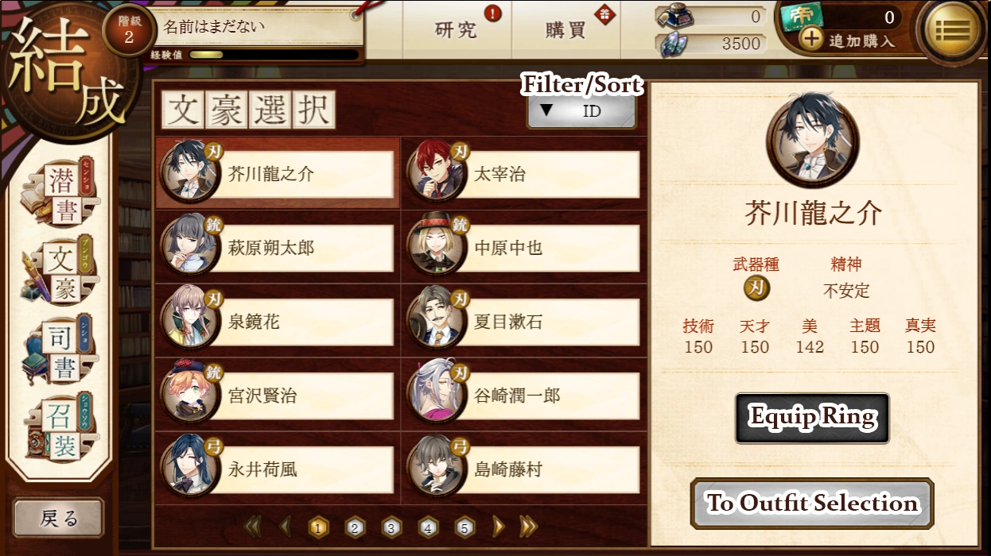Go to next page arrow
The width and height of the screenshot is (991, 556).
[499, 526]
